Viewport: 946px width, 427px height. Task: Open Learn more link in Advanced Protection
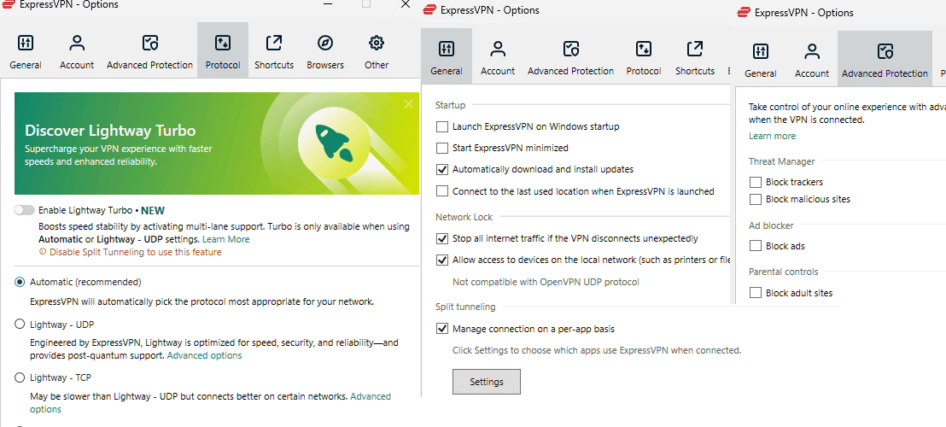tap(772, 136)
